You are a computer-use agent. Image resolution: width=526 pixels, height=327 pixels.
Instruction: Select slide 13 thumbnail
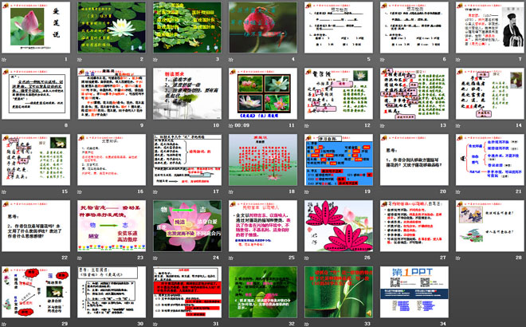414,93
